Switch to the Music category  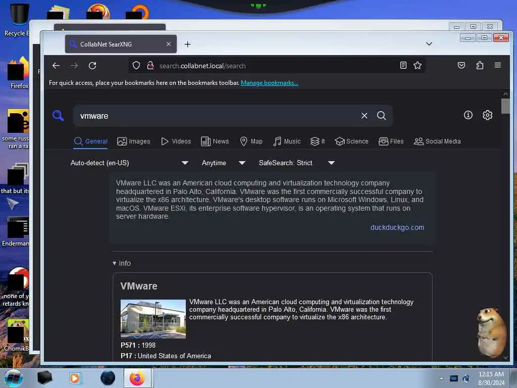click(287, 141)
